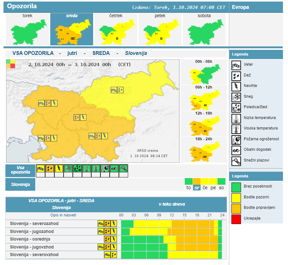Select the high temperature warning filter icon

pos(96,169)
